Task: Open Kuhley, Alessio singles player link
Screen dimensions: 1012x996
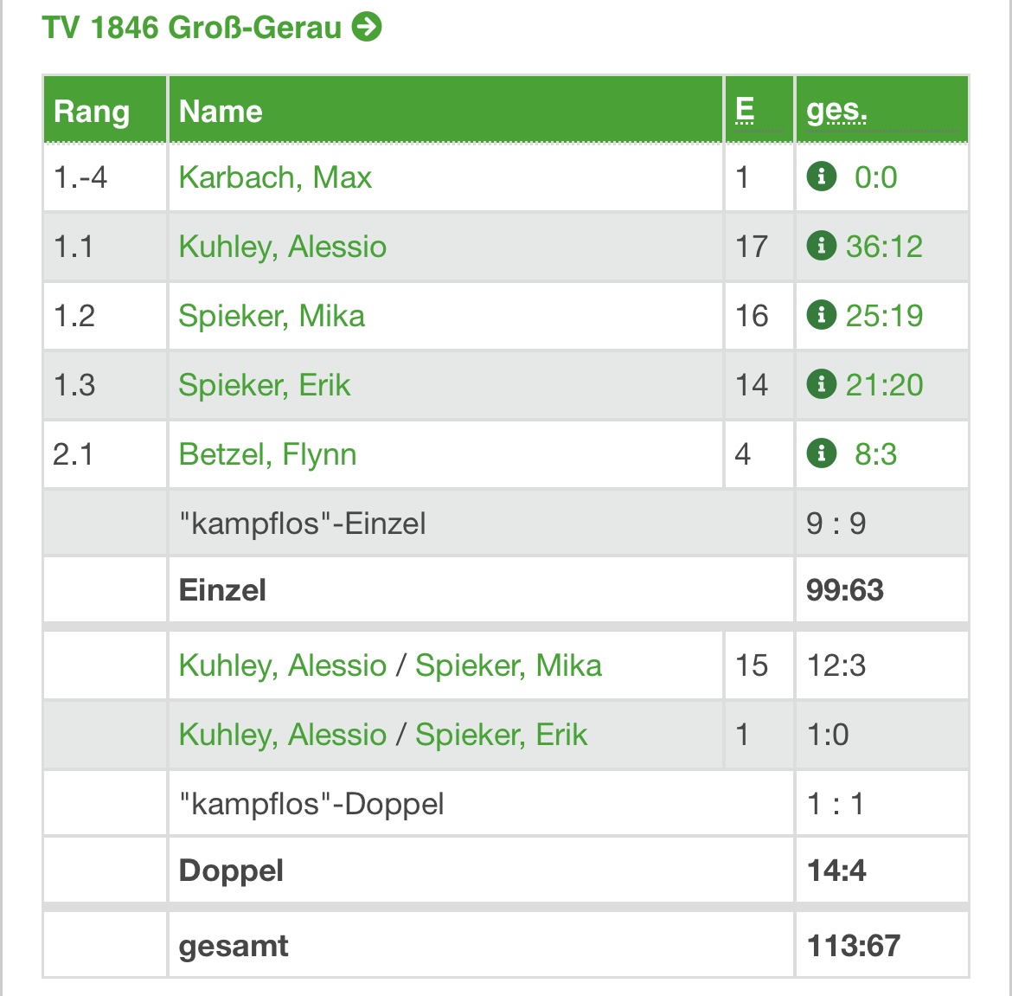Action: [x=283, y=247]
